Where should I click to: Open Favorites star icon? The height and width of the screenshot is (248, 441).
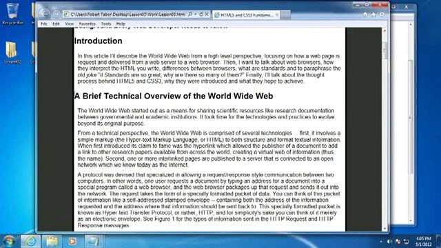coord(373,14)
